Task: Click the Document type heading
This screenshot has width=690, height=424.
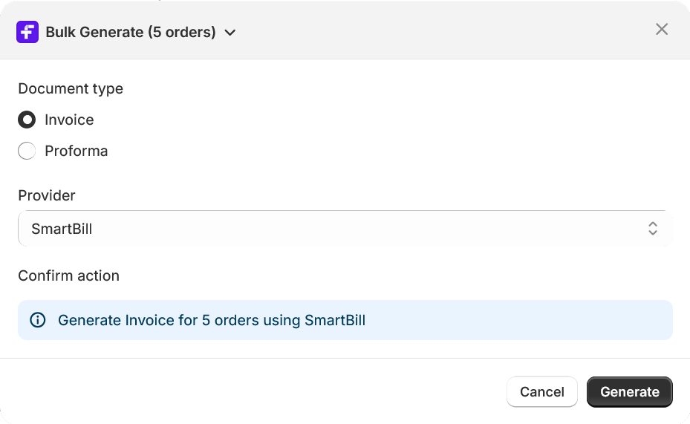Action: [71, 89]
